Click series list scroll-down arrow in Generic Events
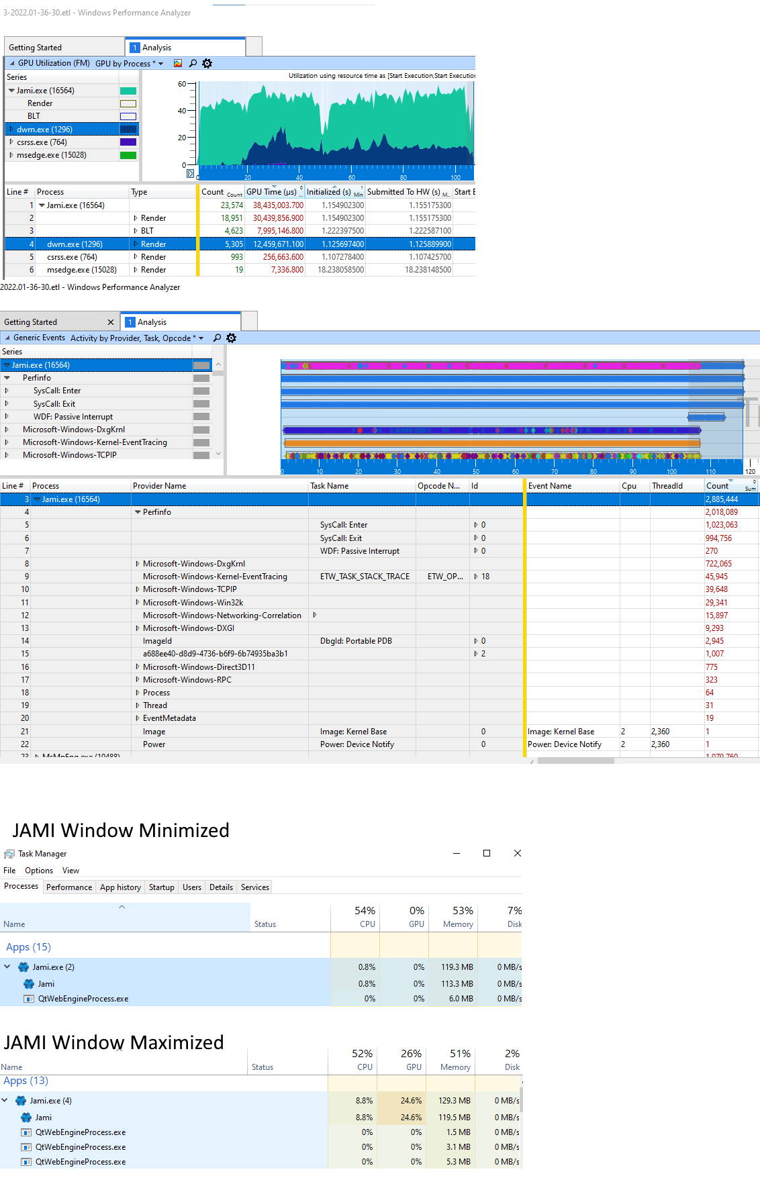 pyautogui.click(x=218, y=454)
